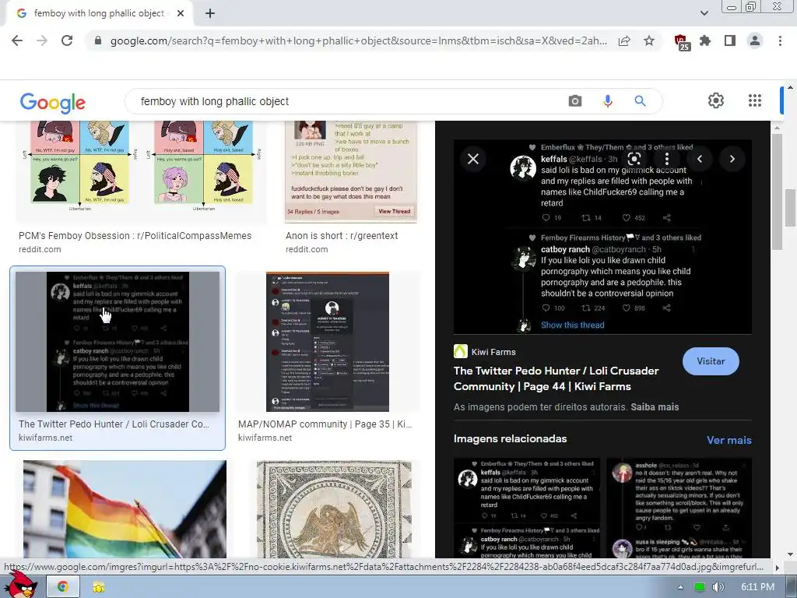Open the Extensions puzzle icon
The height and width of the screenshot is (598, 797).
(705, 40)
